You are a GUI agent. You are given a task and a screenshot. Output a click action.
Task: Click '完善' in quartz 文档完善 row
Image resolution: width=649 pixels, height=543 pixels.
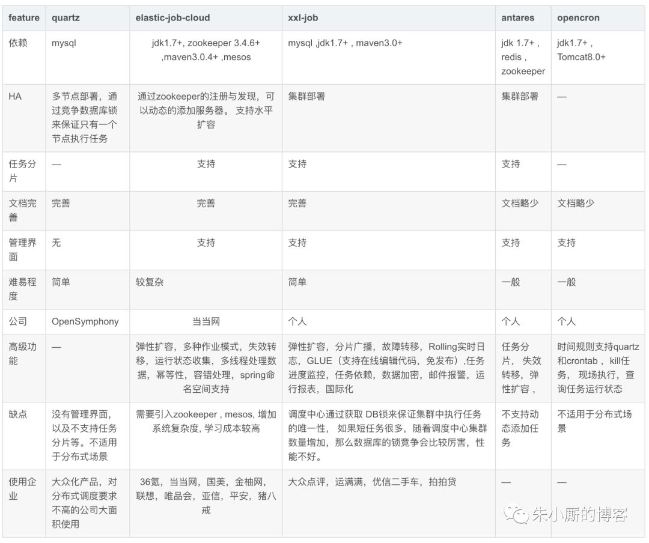pyautogui.click(x=61, y=203)
